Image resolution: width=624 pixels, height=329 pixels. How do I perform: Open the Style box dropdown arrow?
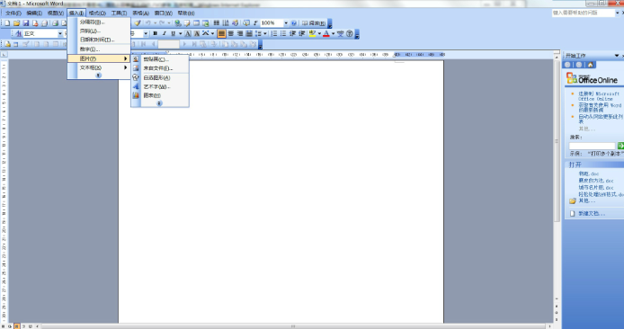click(60, 34)
